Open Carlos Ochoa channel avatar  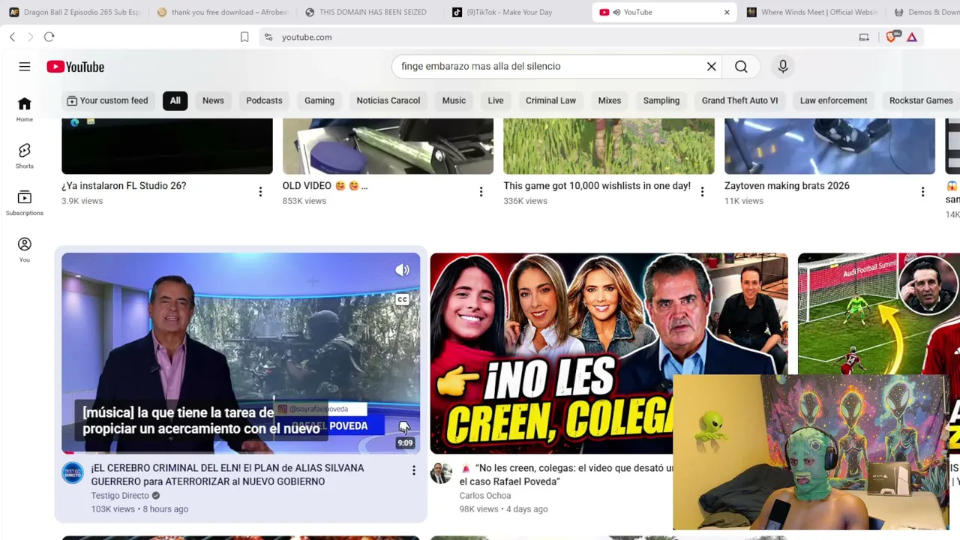coord(441,472)
